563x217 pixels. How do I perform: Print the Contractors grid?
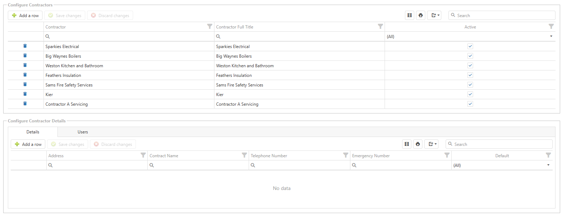click(x=421, y=15)
